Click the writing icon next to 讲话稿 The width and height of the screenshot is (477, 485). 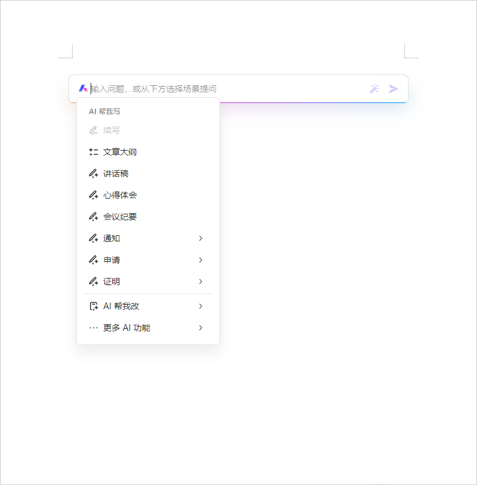94,173
